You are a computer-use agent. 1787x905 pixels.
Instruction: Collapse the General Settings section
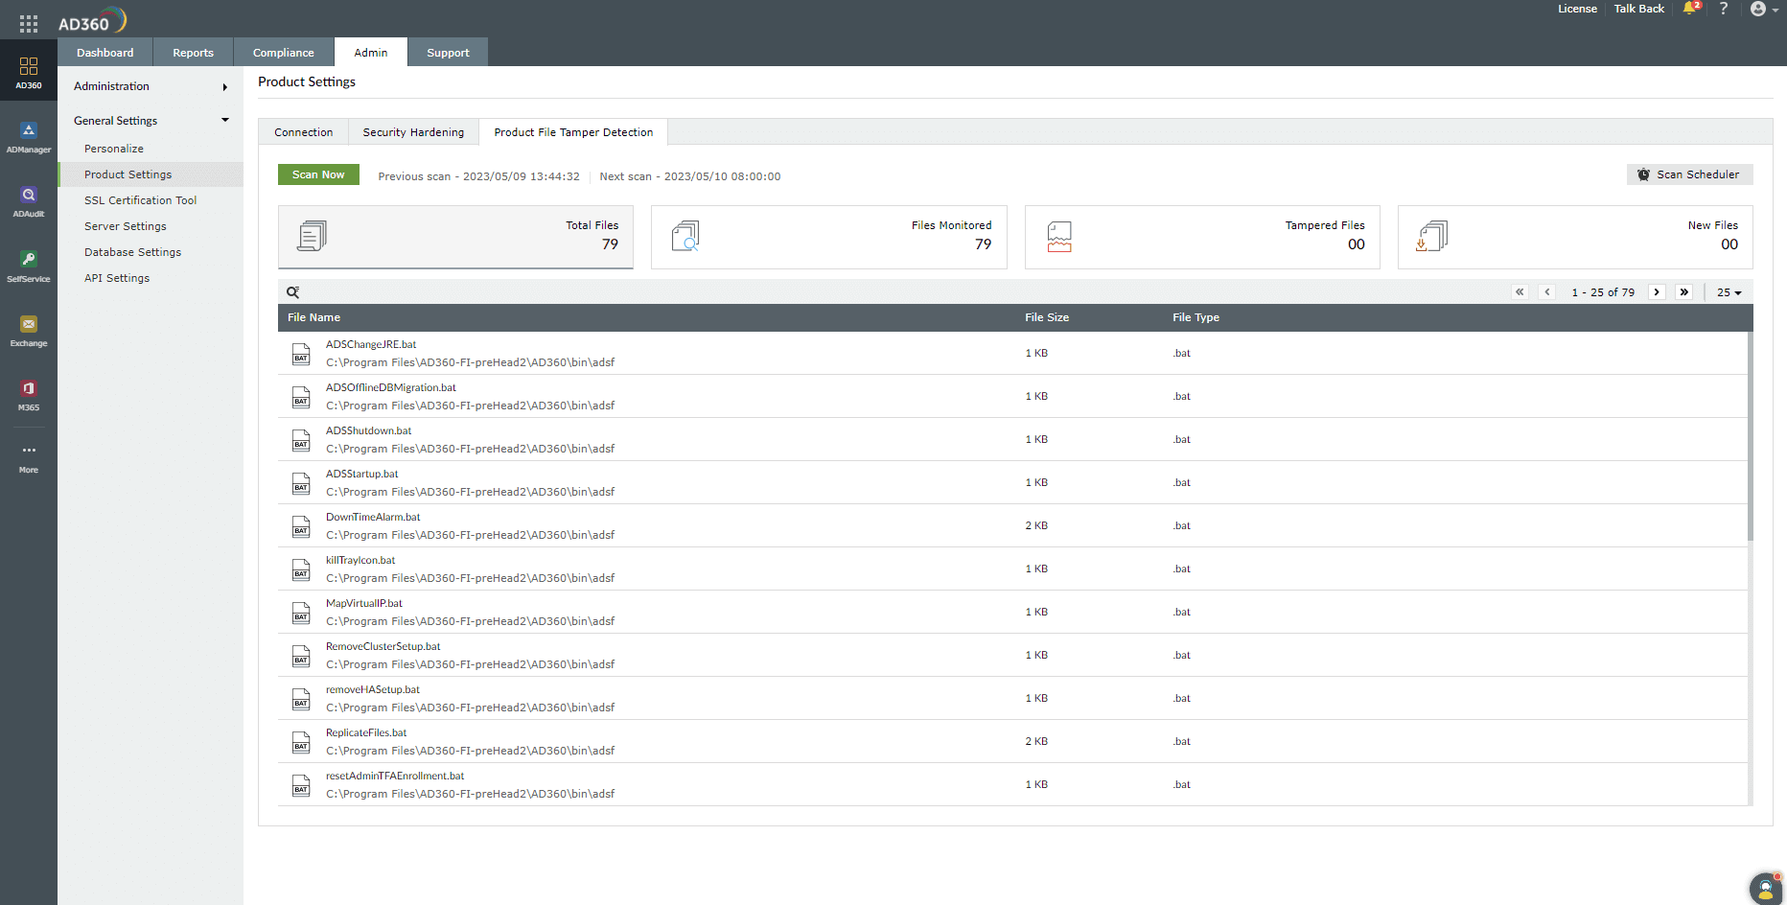tap(151, 121)
